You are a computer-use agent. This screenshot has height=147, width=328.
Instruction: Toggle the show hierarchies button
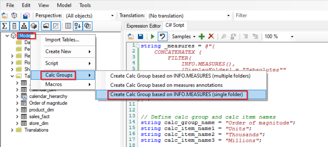[x=24, y=26]
